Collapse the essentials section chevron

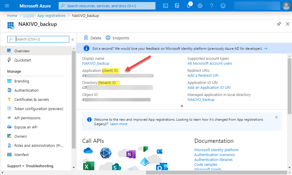point(182,106)
